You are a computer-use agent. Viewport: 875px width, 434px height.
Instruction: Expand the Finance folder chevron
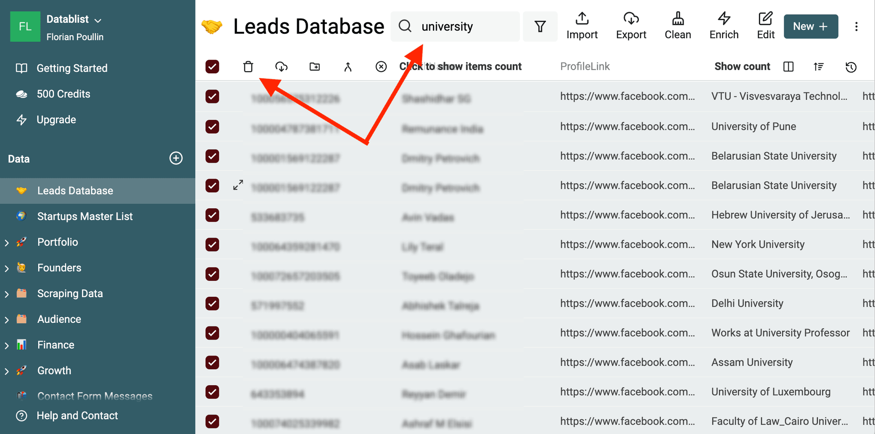(x=7, y=346)
